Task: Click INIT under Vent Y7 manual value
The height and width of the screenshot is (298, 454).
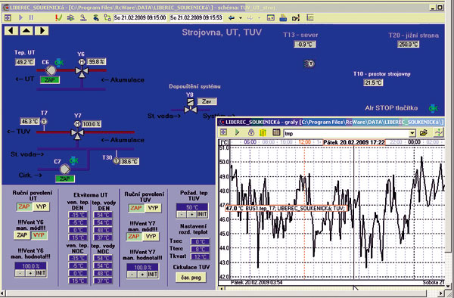Action: click(153, 275)
